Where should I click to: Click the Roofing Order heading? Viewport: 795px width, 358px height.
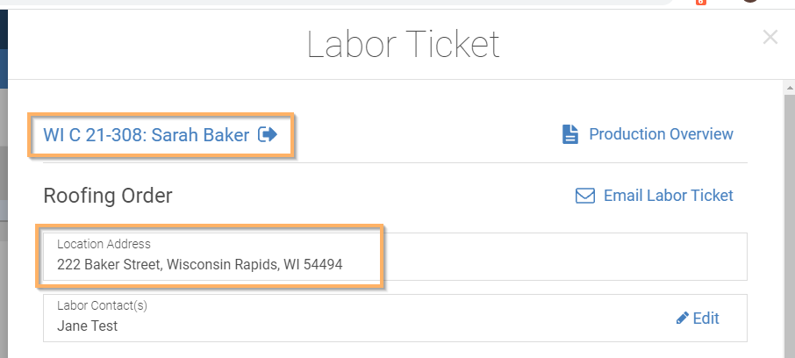click(x=108, y=196)
